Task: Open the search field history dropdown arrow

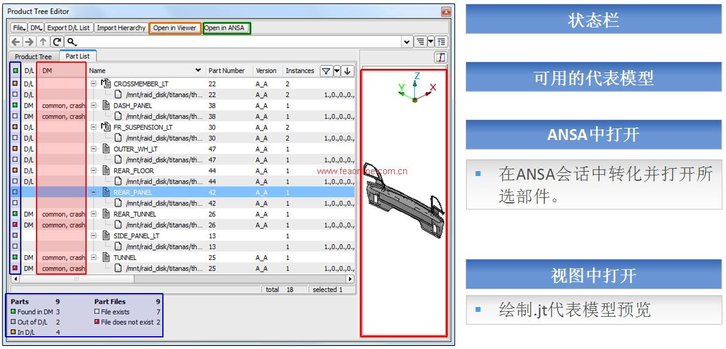Action: (407, 42)
